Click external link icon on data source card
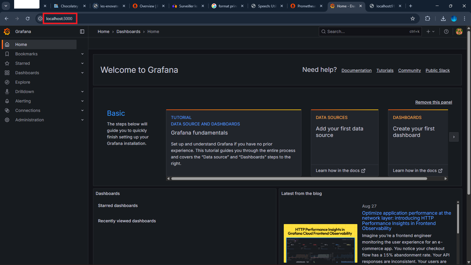This screenshot has width=471, height=265. (363, 171)
